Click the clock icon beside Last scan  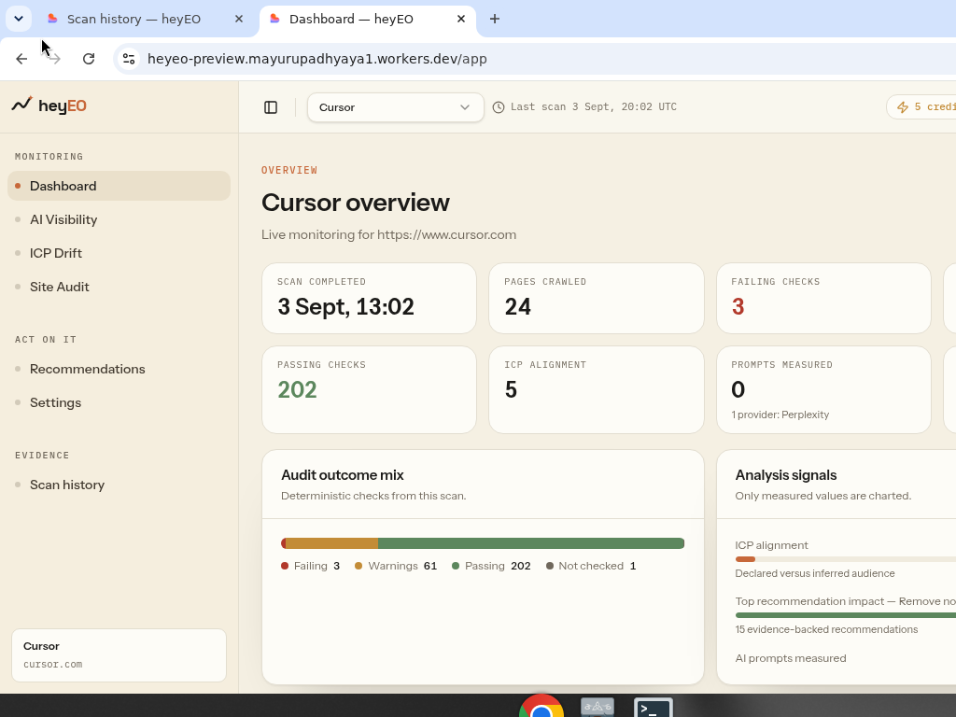tap(499, 107)
